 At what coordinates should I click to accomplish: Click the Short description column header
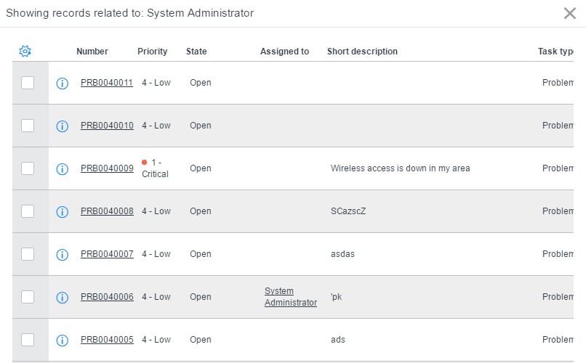[x=362, y=52]
